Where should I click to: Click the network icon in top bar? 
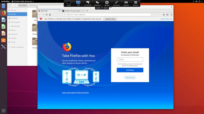pos(193,1)
